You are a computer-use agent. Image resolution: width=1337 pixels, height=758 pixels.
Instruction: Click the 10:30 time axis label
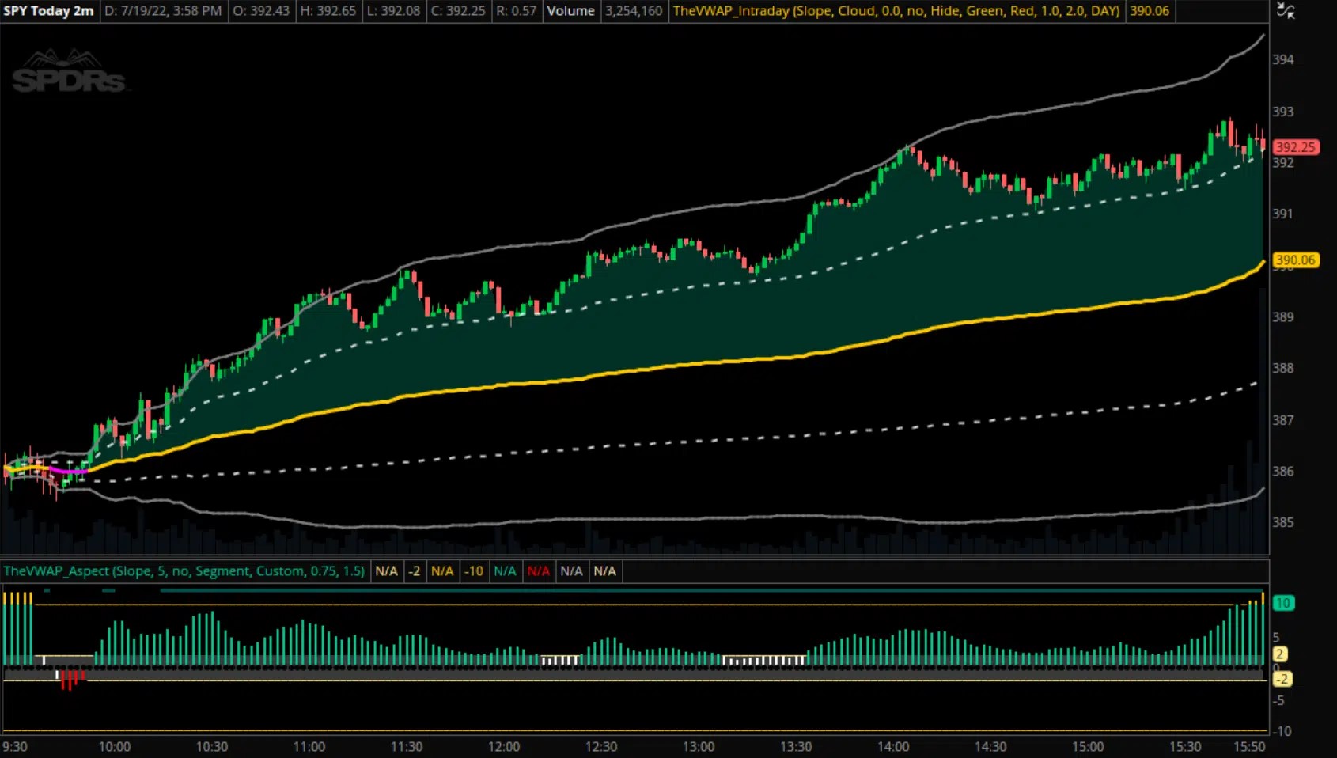tap(212, 747)
